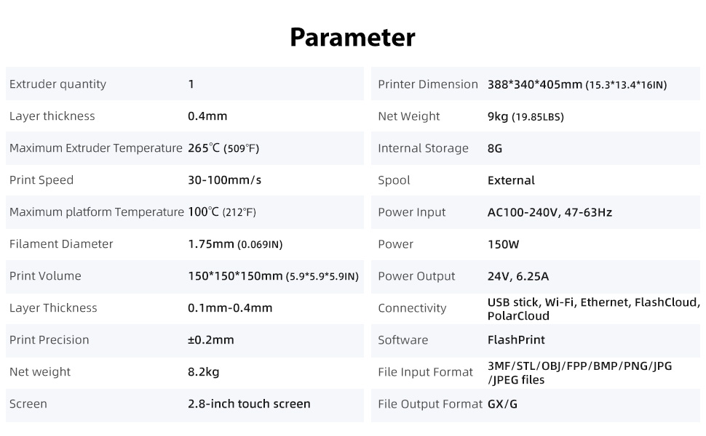Image resolution: width=706 pixels, height=436 pixels.
Task: Click the Print Precision label
Action: pyautogui.click(x=49, y=340)
